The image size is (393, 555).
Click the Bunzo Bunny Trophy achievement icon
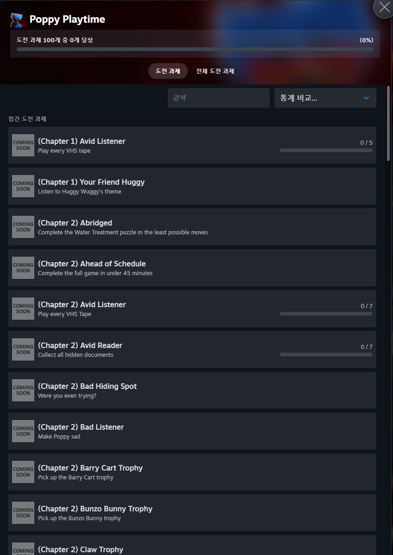point(23,512)
